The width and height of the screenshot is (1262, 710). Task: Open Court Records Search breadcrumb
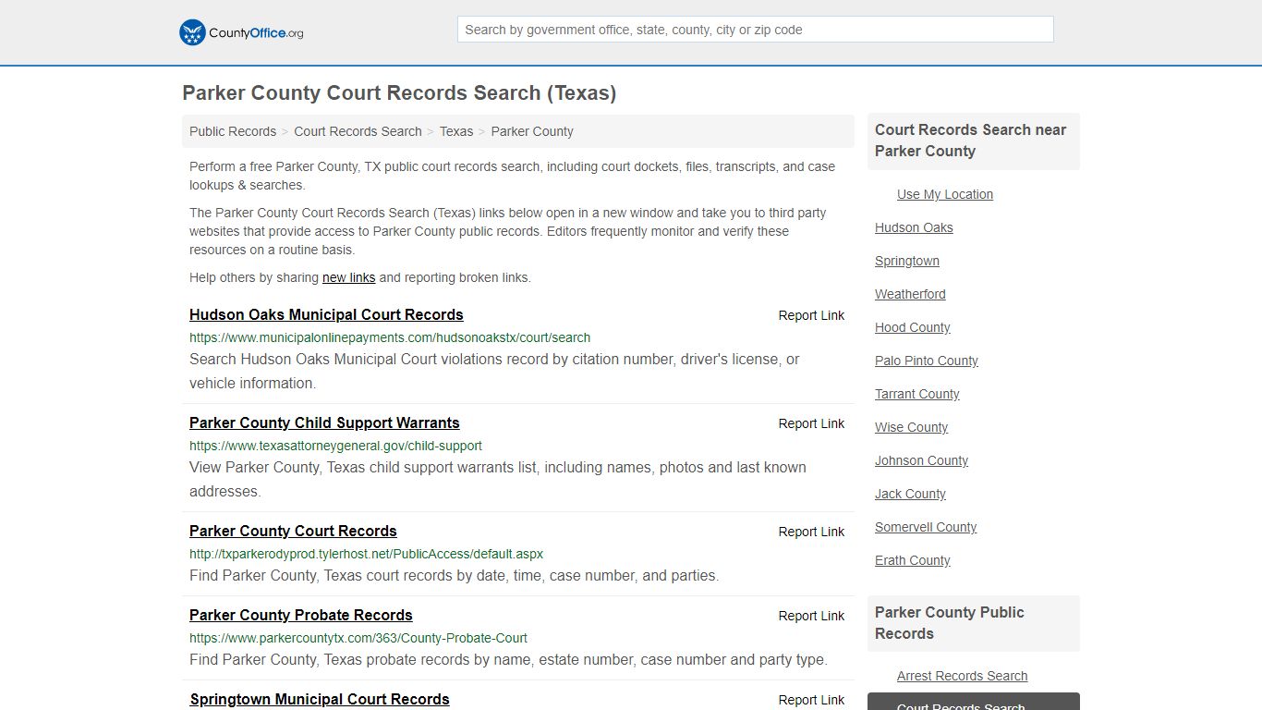coord(358,131)
